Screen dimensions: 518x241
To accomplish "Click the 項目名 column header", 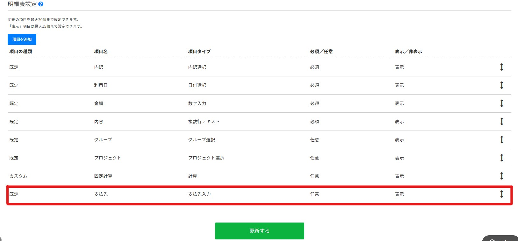I will click(x=101, y=52).
